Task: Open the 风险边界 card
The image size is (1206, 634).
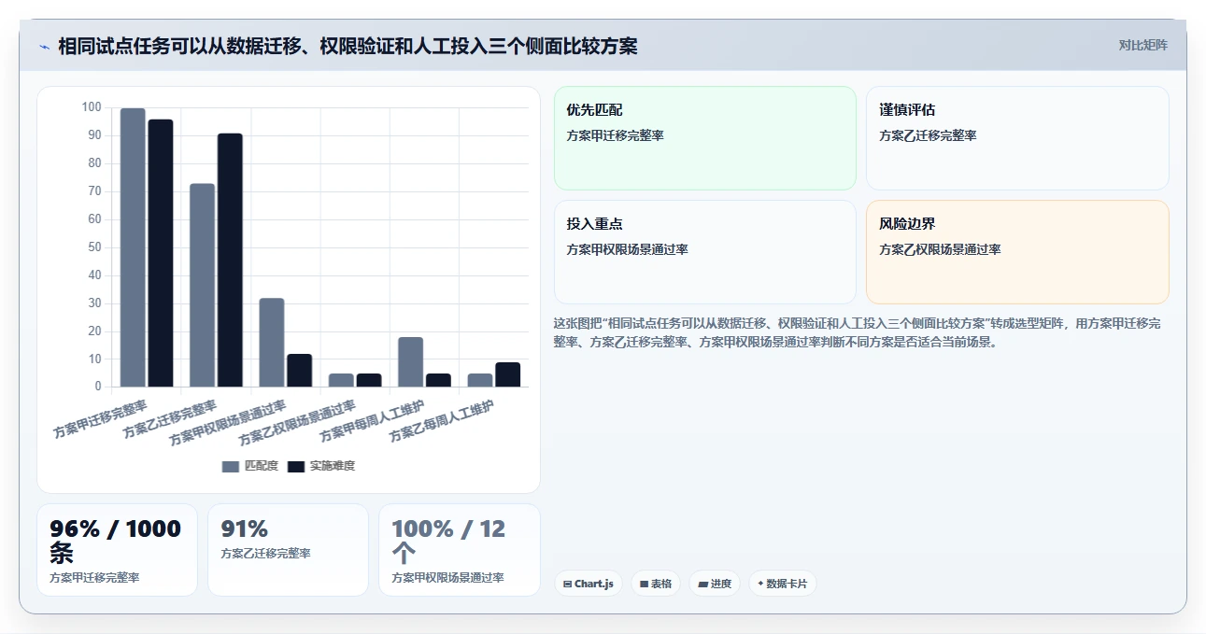Action: 1017,252
